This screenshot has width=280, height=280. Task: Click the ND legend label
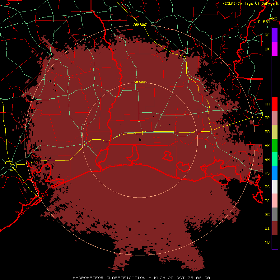pos(267,242)
